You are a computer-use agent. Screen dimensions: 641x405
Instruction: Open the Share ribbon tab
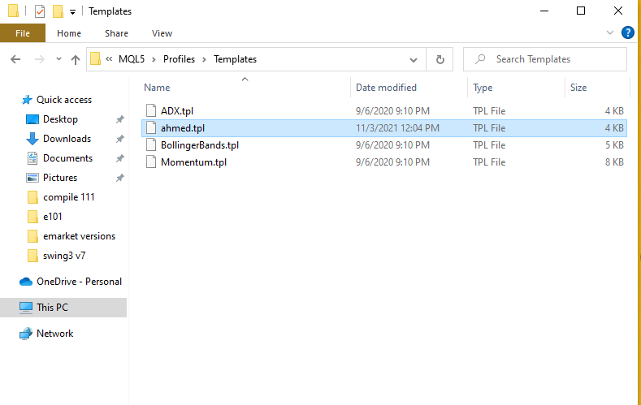116,33
